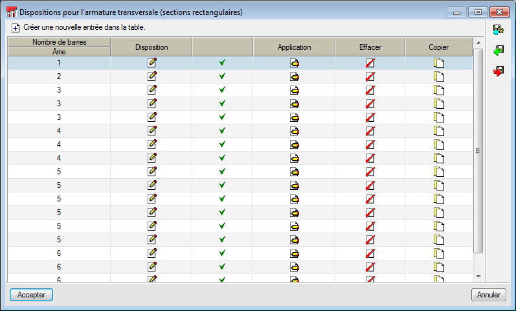The image size is (516, 311).
Task: Confirm with the Accepter button
Action: pos(31,295)
